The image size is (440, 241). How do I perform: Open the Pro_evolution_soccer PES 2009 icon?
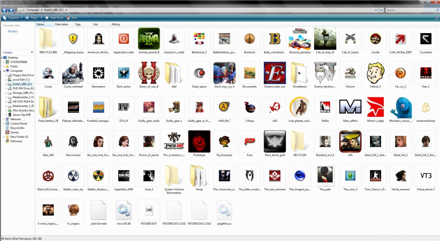tap(174, 142)
